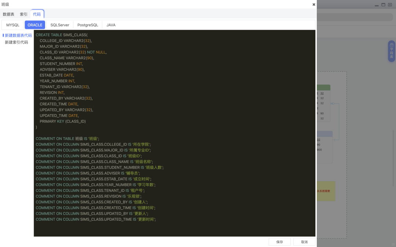Open the 索引 tab
This screenshot has width=396, height=247.
pos(23,14)
